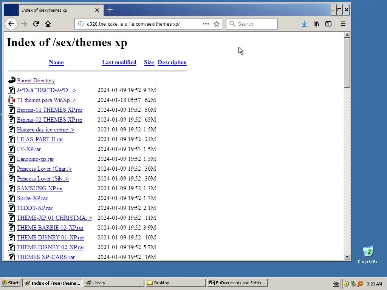387x290 pixels.
Task: Download THEMES XP-CARS.rar
Action: 46,257
